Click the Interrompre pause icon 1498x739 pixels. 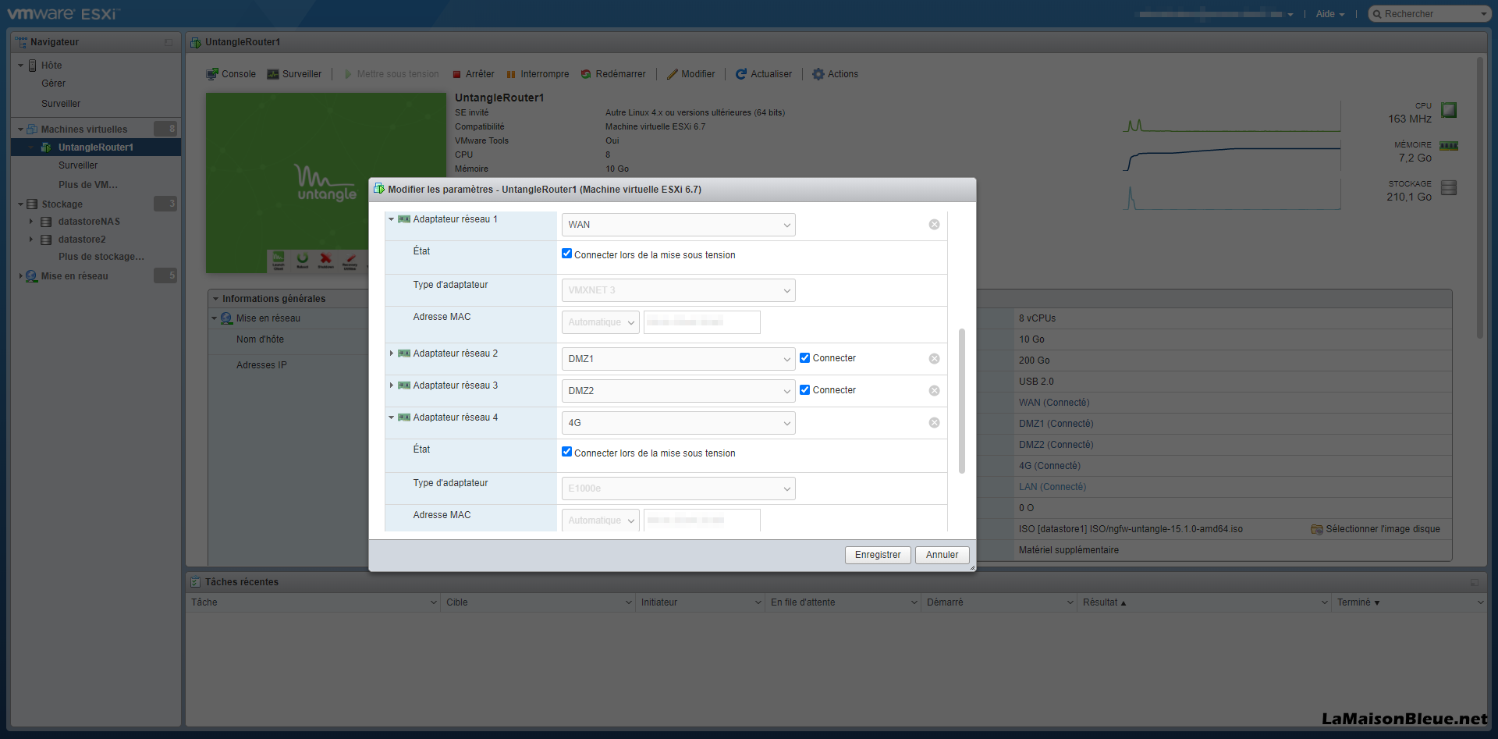(x=511, y=75)
